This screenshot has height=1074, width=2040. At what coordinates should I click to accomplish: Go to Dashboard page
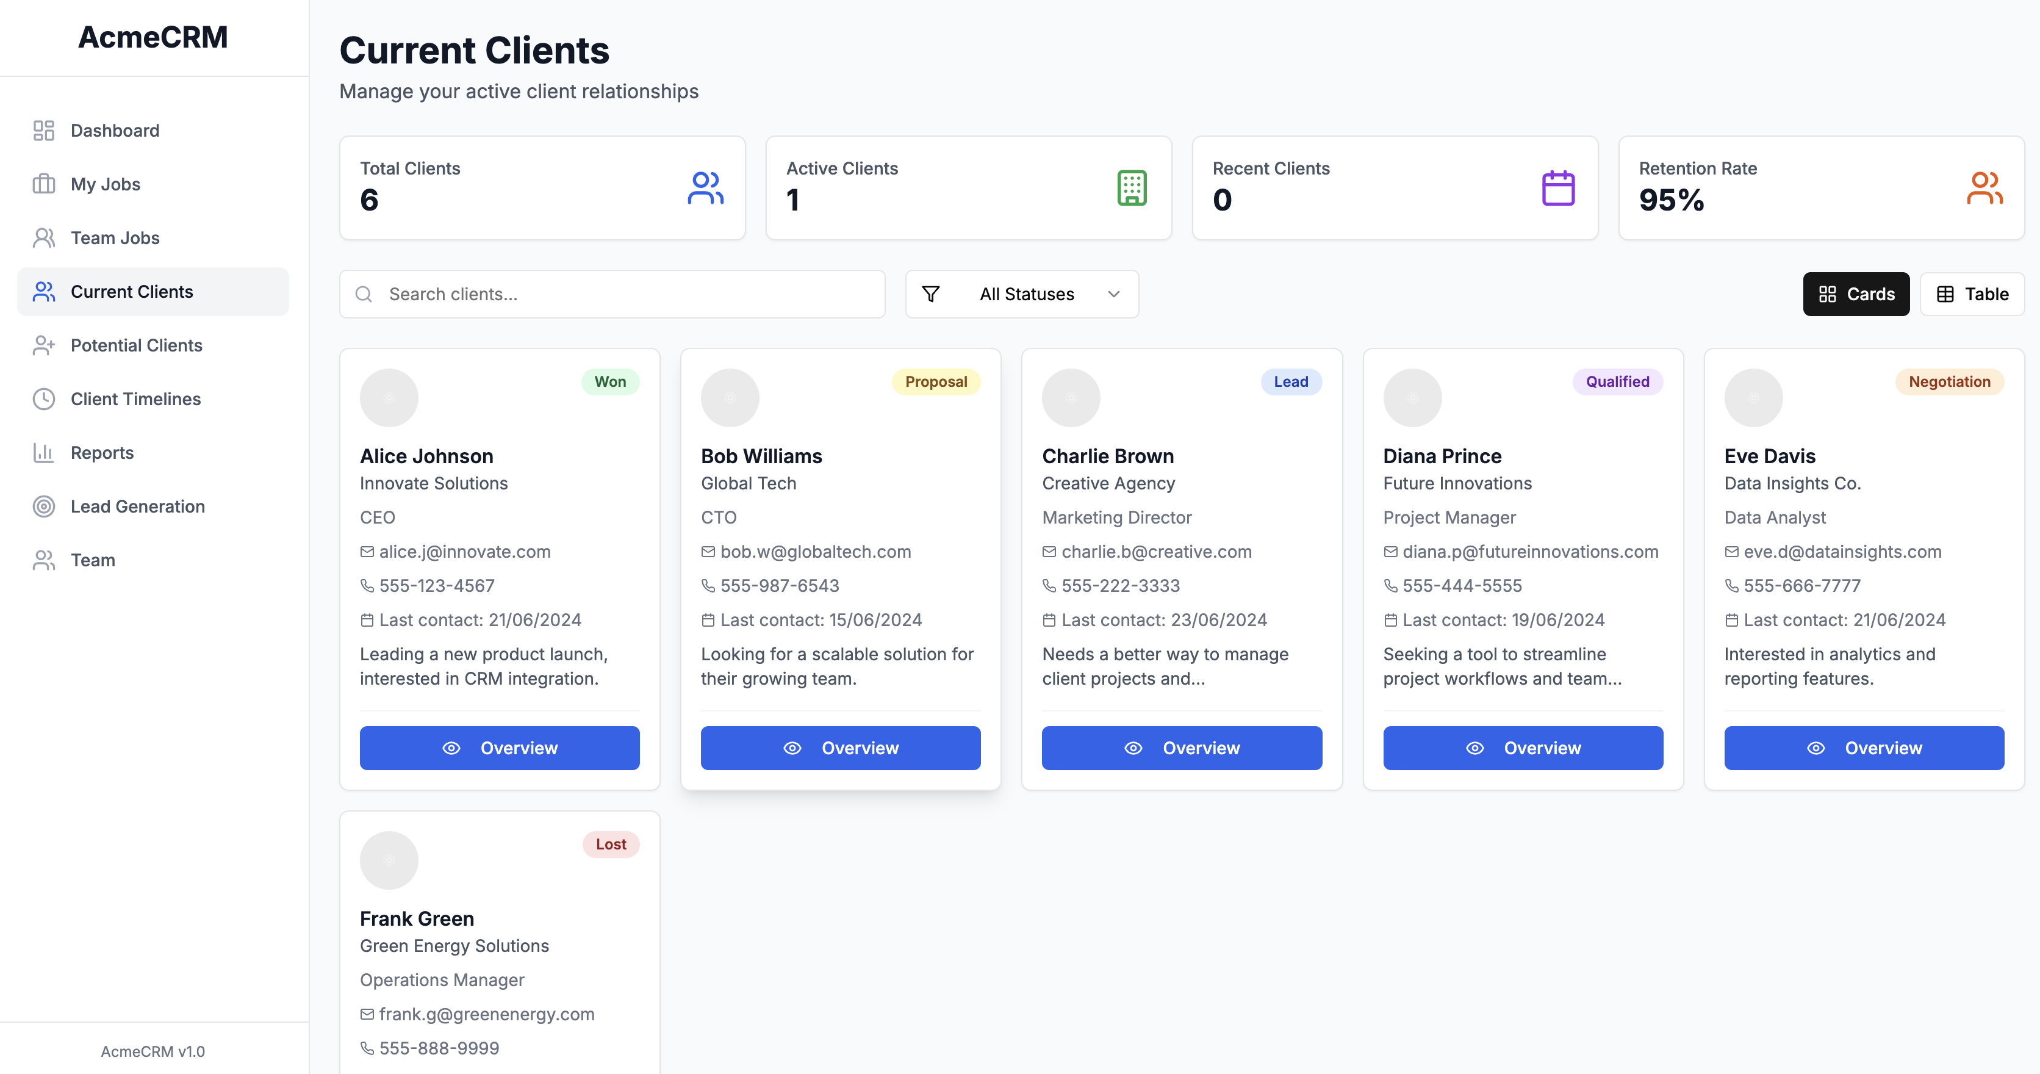point(153,131)
